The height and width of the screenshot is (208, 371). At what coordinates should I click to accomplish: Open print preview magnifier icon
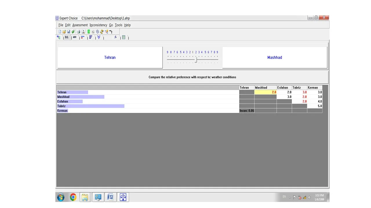pos(83,32)
